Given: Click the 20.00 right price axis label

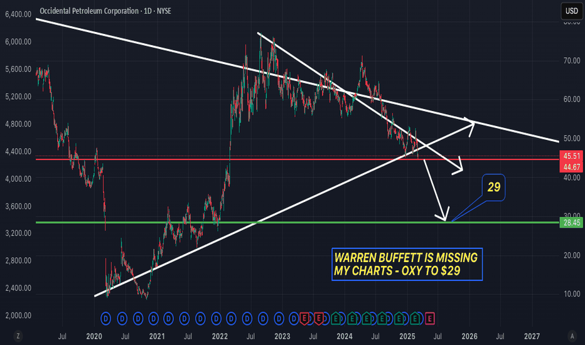Looking at the screenshot, I should pyautogui.click(x=572, y=255).
